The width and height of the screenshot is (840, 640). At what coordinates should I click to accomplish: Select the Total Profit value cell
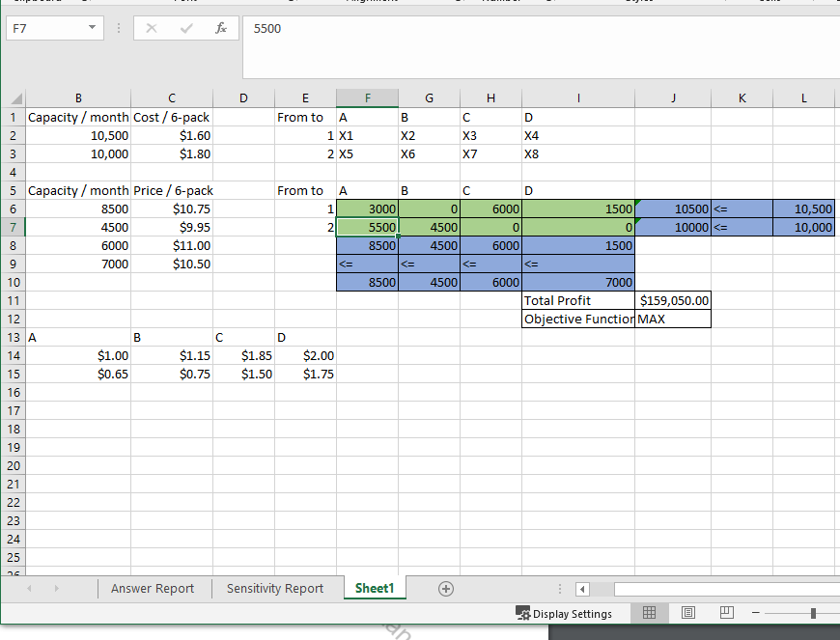(673, 300)
